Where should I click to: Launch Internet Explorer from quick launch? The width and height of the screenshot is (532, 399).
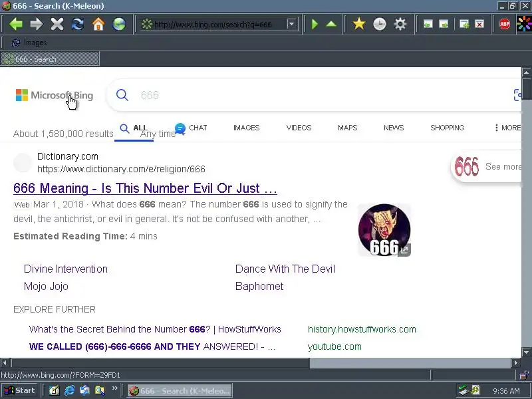(69, 390)
